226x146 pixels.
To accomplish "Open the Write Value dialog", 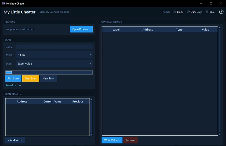I will pyautogui.click(x=112, y=140).
